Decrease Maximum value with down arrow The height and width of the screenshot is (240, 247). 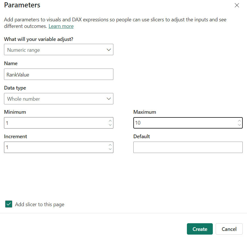coord(239,125)
